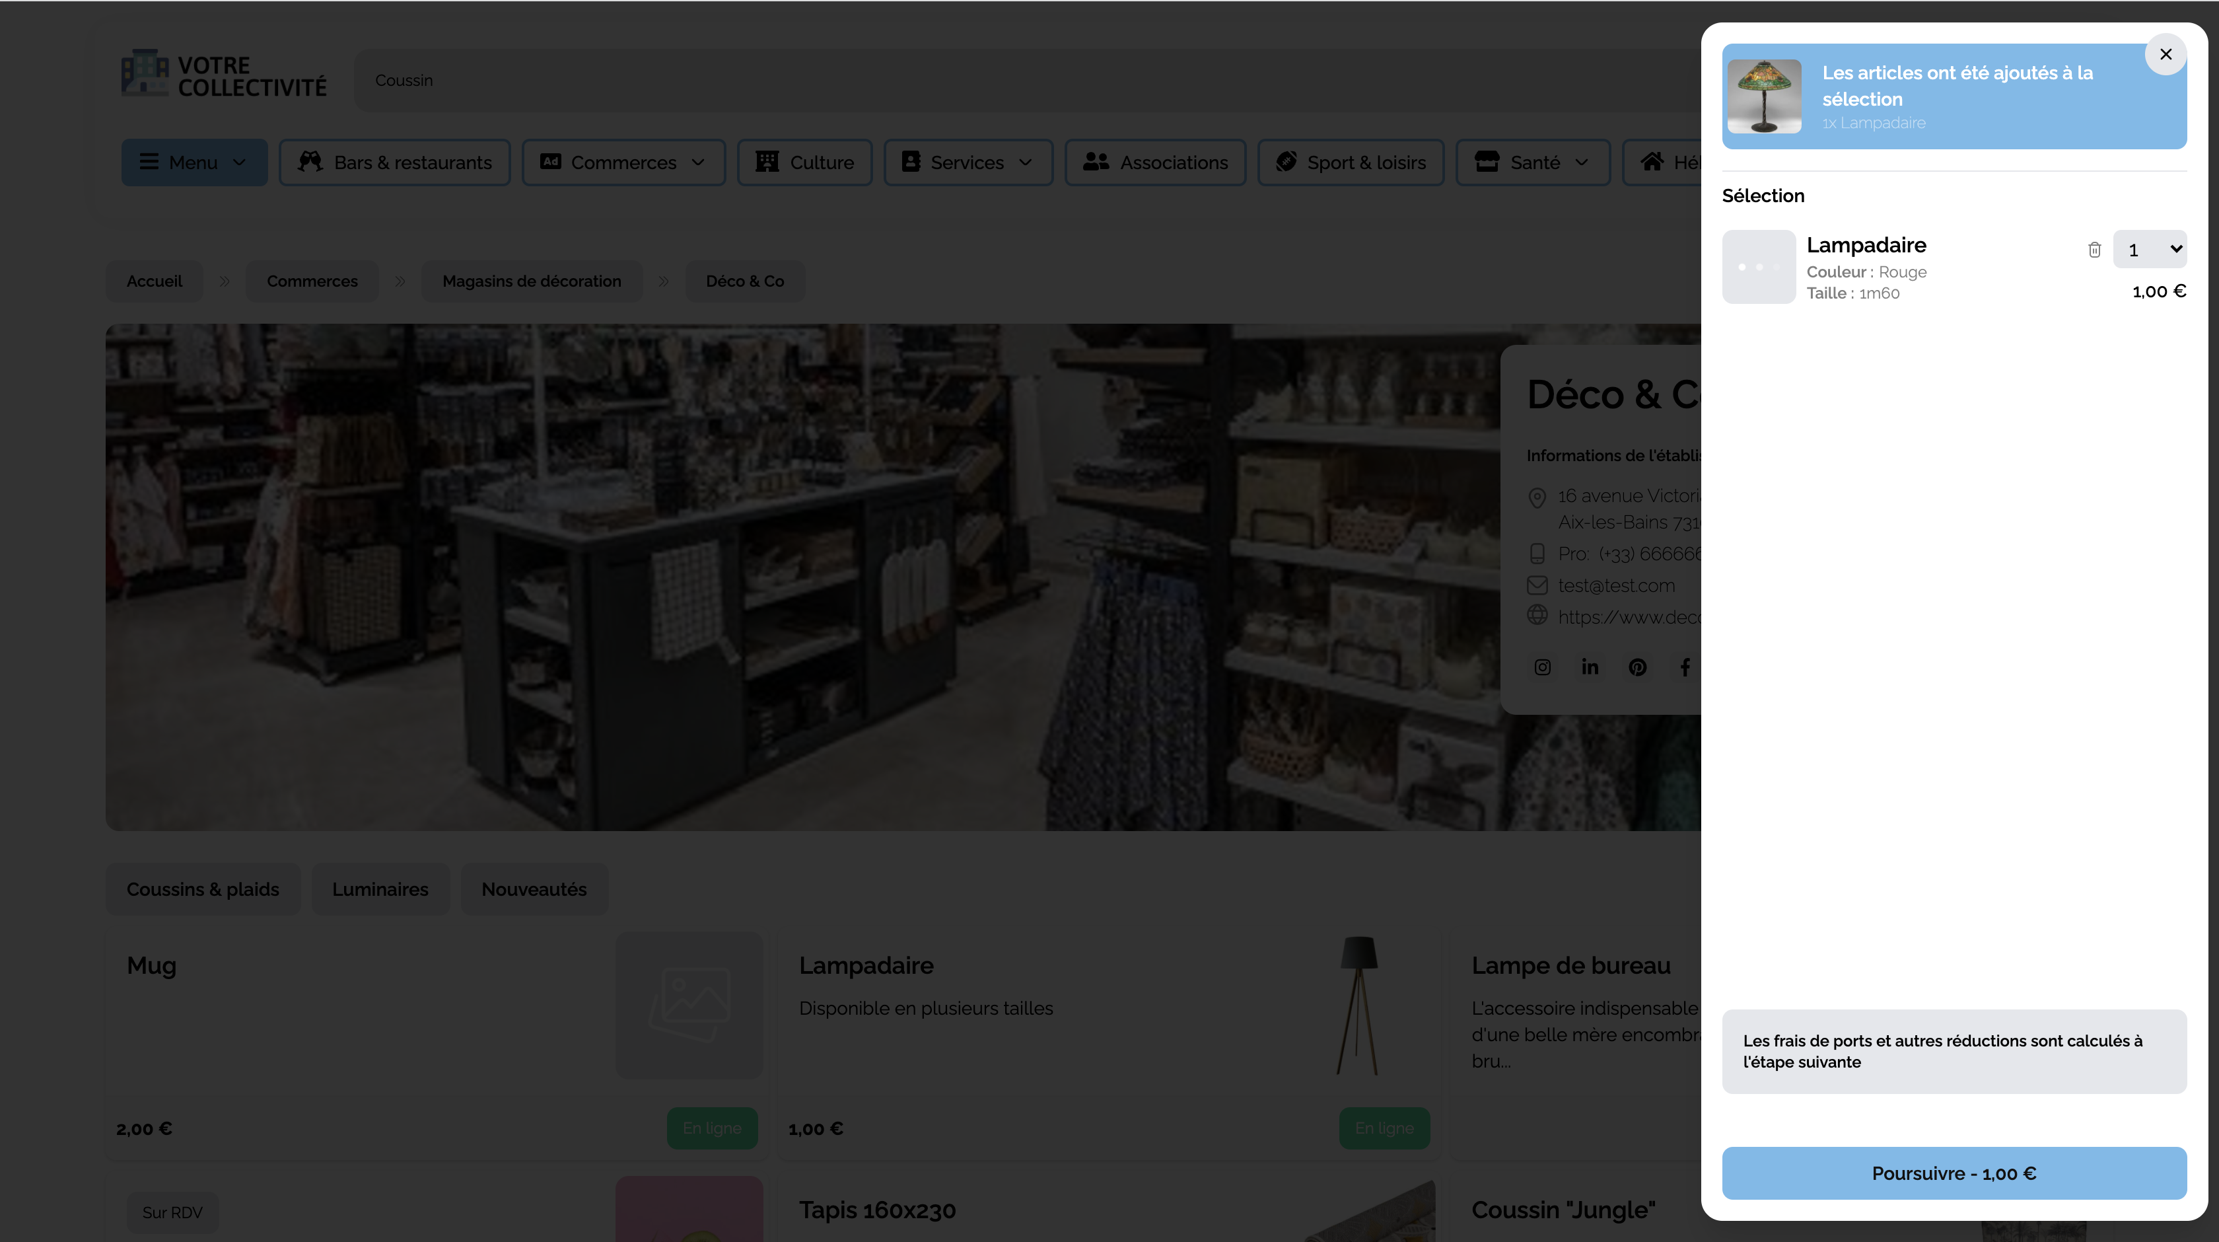Delete Lampadaire from the selection
The width and height of the screenshot is (2219, 1242).
pos(2094,250)
